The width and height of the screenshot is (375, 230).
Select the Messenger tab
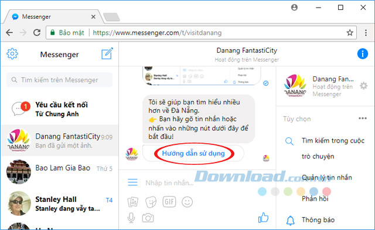(53, 16)
